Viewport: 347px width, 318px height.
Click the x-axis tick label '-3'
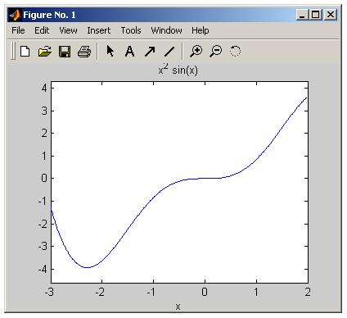(x=49, y=293)
